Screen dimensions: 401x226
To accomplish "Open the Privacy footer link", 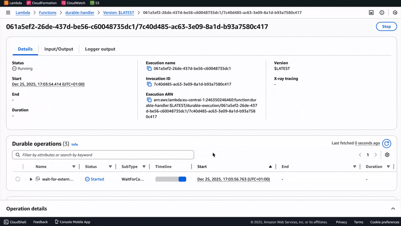I will pyautogui.click(x=341, y=222).
